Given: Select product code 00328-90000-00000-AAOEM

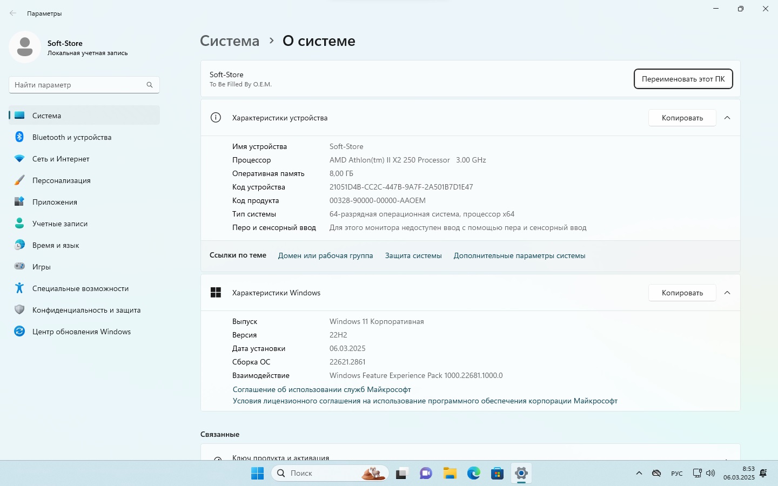Looking at the screenshot, I should coord(378,200).
